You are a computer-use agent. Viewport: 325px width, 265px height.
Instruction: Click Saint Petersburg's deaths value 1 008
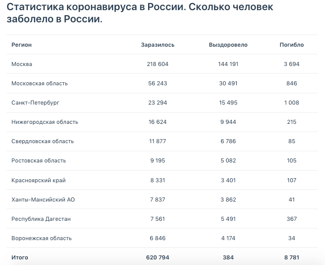point(292,103)
